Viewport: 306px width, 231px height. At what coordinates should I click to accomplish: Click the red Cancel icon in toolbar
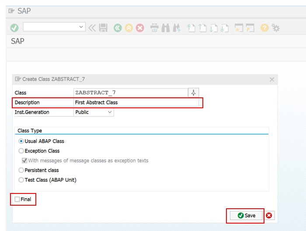(140, 28)
